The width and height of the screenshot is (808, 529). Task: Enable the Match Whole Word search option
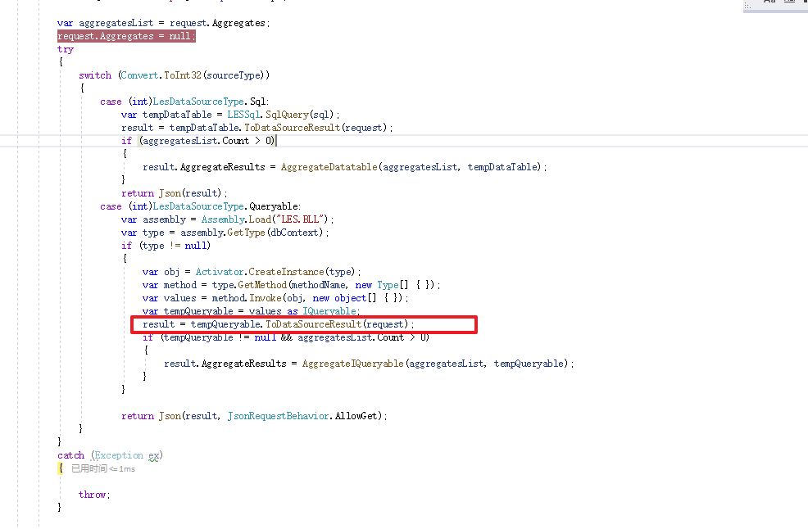click(x=789, y=2)
